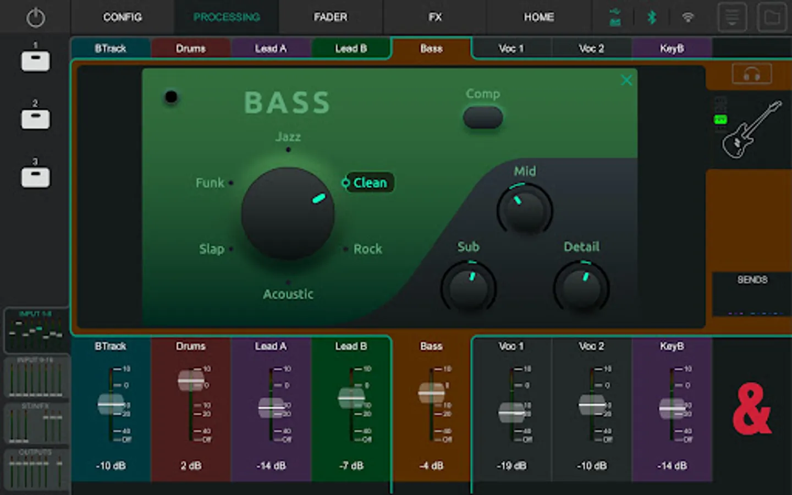
Task: Close the Bass processing panel
Action: click(626, 80)
